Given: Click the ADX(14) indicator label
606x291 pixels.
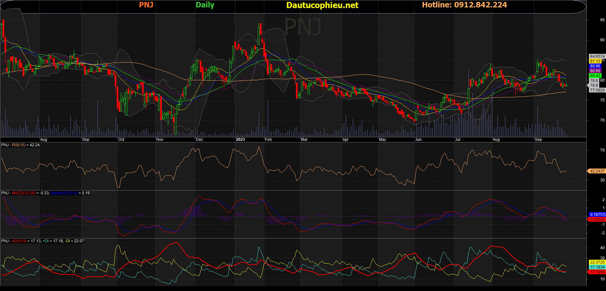Looking at the screenshot, I should click(x=19, y=241).
